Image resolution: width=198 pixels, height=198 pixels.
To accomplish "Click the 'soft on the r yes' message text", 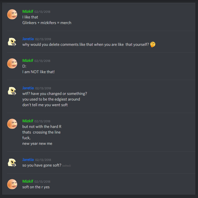I will (36, 187).
